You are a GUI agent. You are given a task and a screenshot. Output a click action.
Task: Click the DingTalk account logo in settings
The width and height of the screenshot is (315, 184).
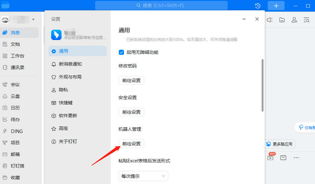coord(56,35)
